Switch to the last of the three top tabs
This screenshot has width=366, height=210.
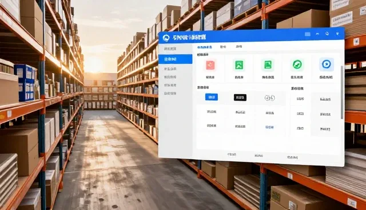point(239,47)
